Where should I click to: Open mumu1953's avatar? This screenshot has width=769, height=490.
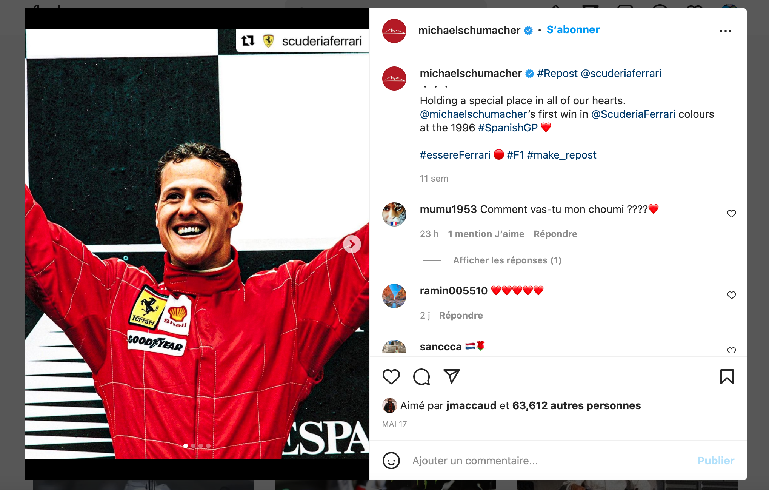pyautogui.click(x=394, y=214)
